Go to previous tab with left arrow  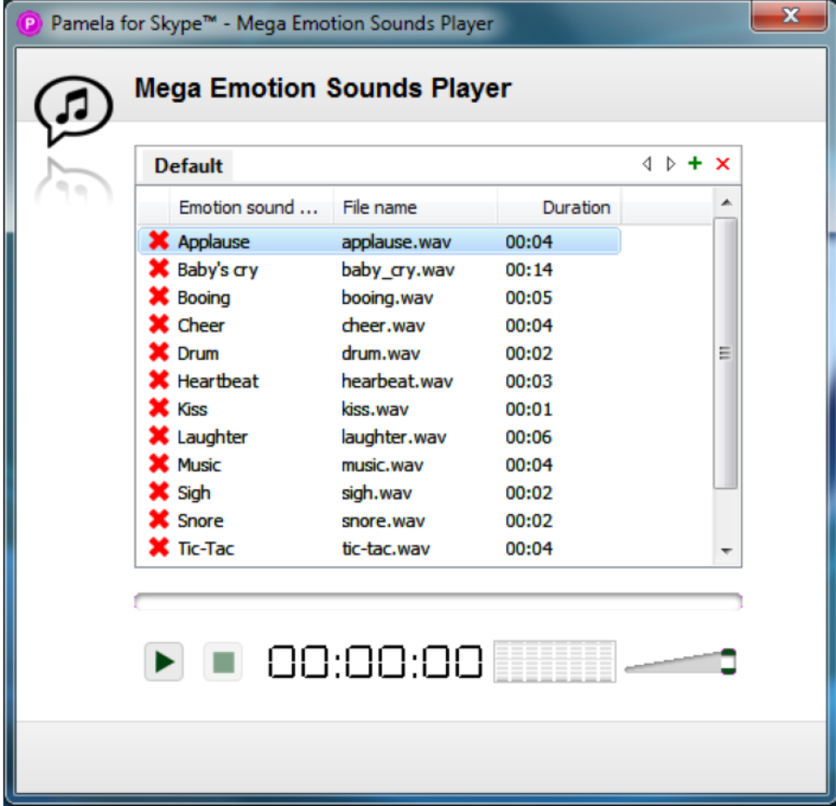click(x=647, y=163)
